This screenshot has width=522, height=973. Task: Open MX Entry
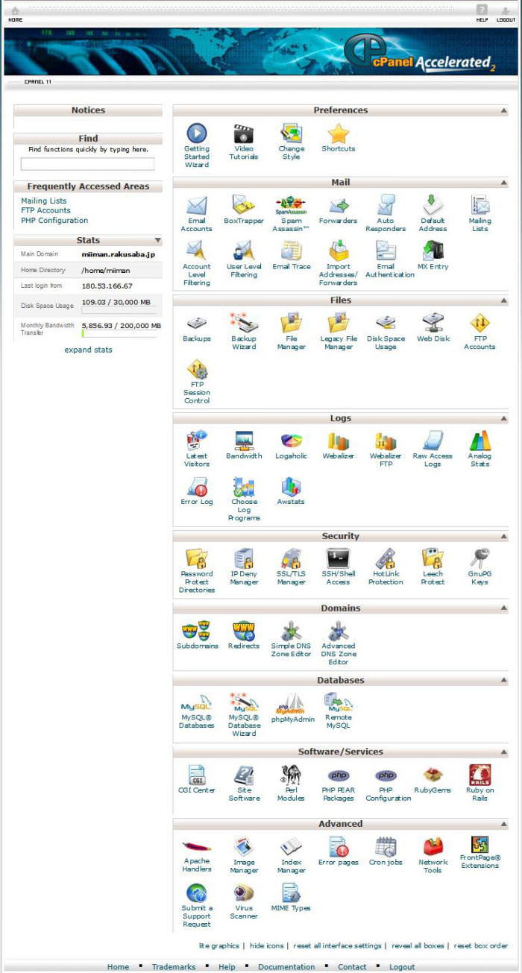pyautogui.click(x=433, y=251)
